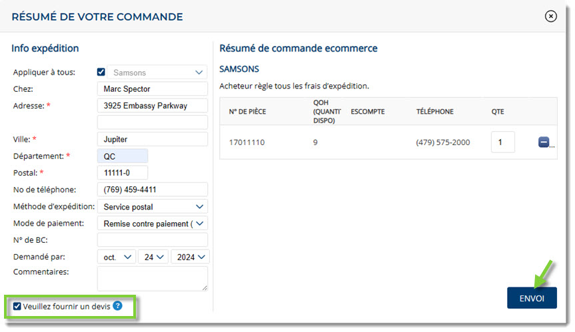Expand the Méthode d'expédition dropdown
This screenshot has width=575, height=332.
click(x=153, y=207)
